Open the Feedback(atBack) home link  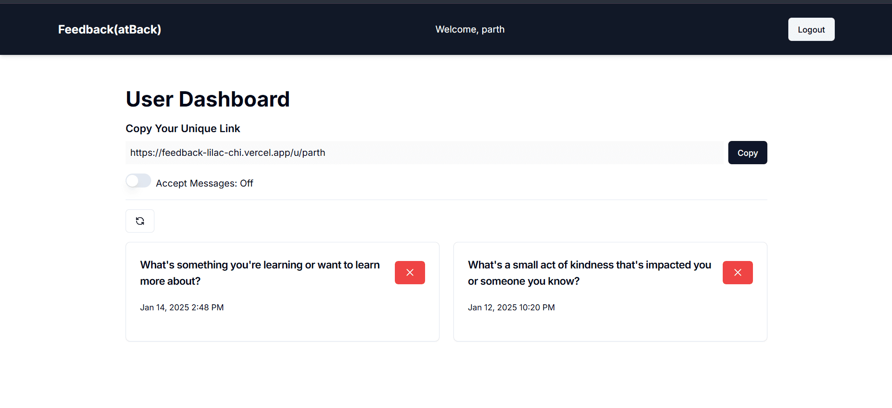[110, 29]
